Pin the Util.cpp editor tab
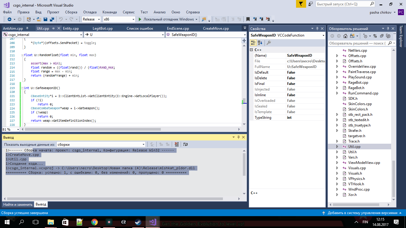This screenshot has height=228, width=406. point(53,28)
